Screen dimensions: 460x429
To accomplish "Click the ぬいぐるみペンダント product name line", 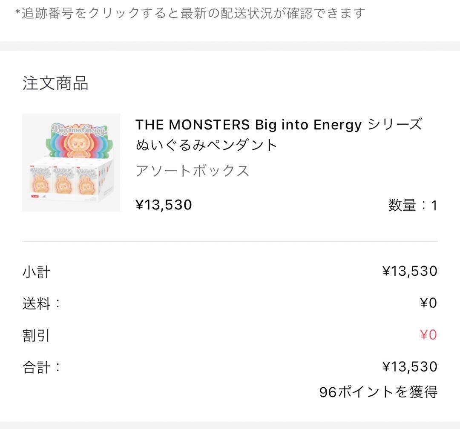I will pos(207,145).
